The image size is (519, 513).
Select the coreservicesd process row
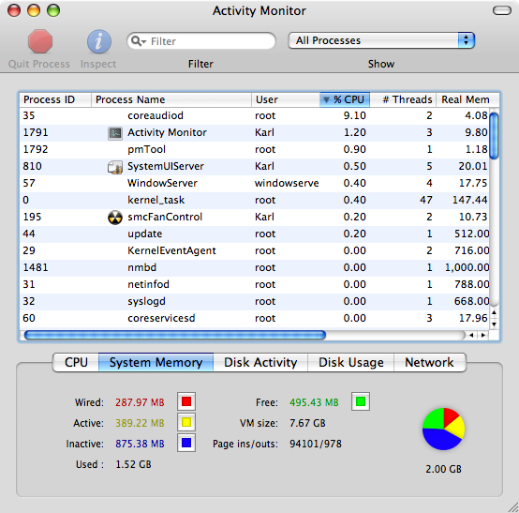(x=255, y=319)
